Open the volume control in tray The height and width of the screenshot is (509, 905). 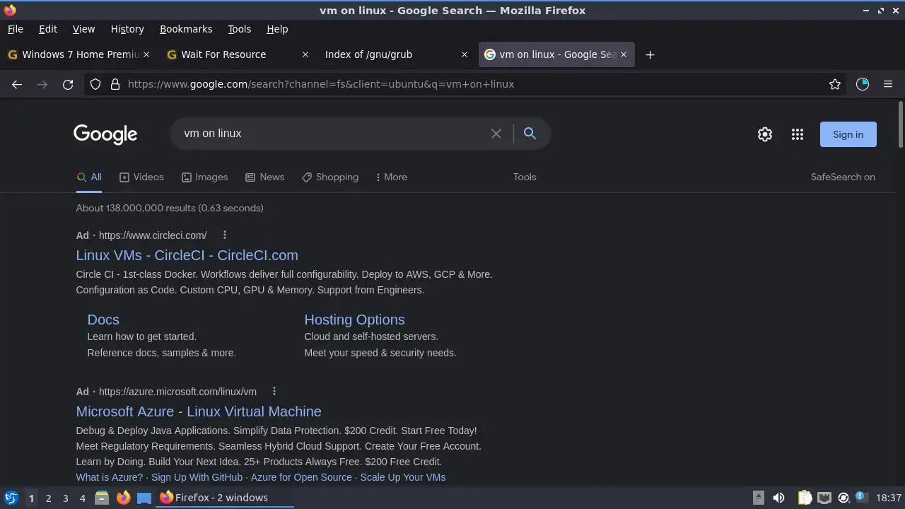click(x=778, y=498)
